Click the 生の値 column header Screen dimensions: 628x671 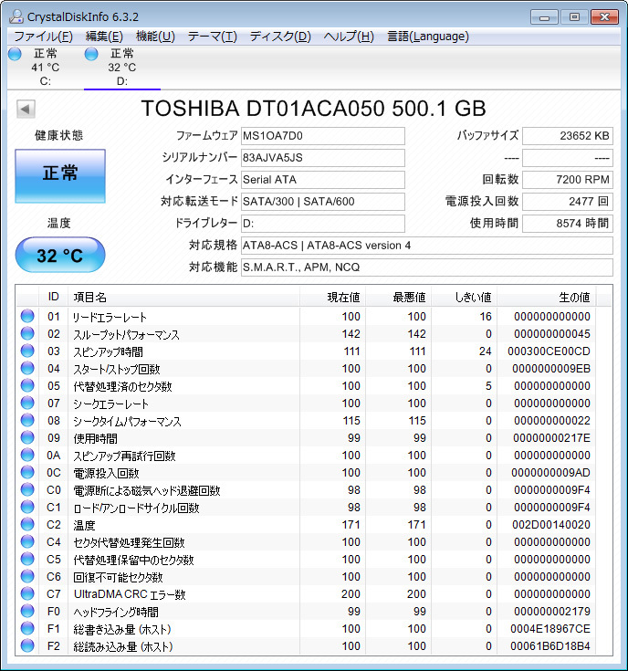[x=547, y=297]
